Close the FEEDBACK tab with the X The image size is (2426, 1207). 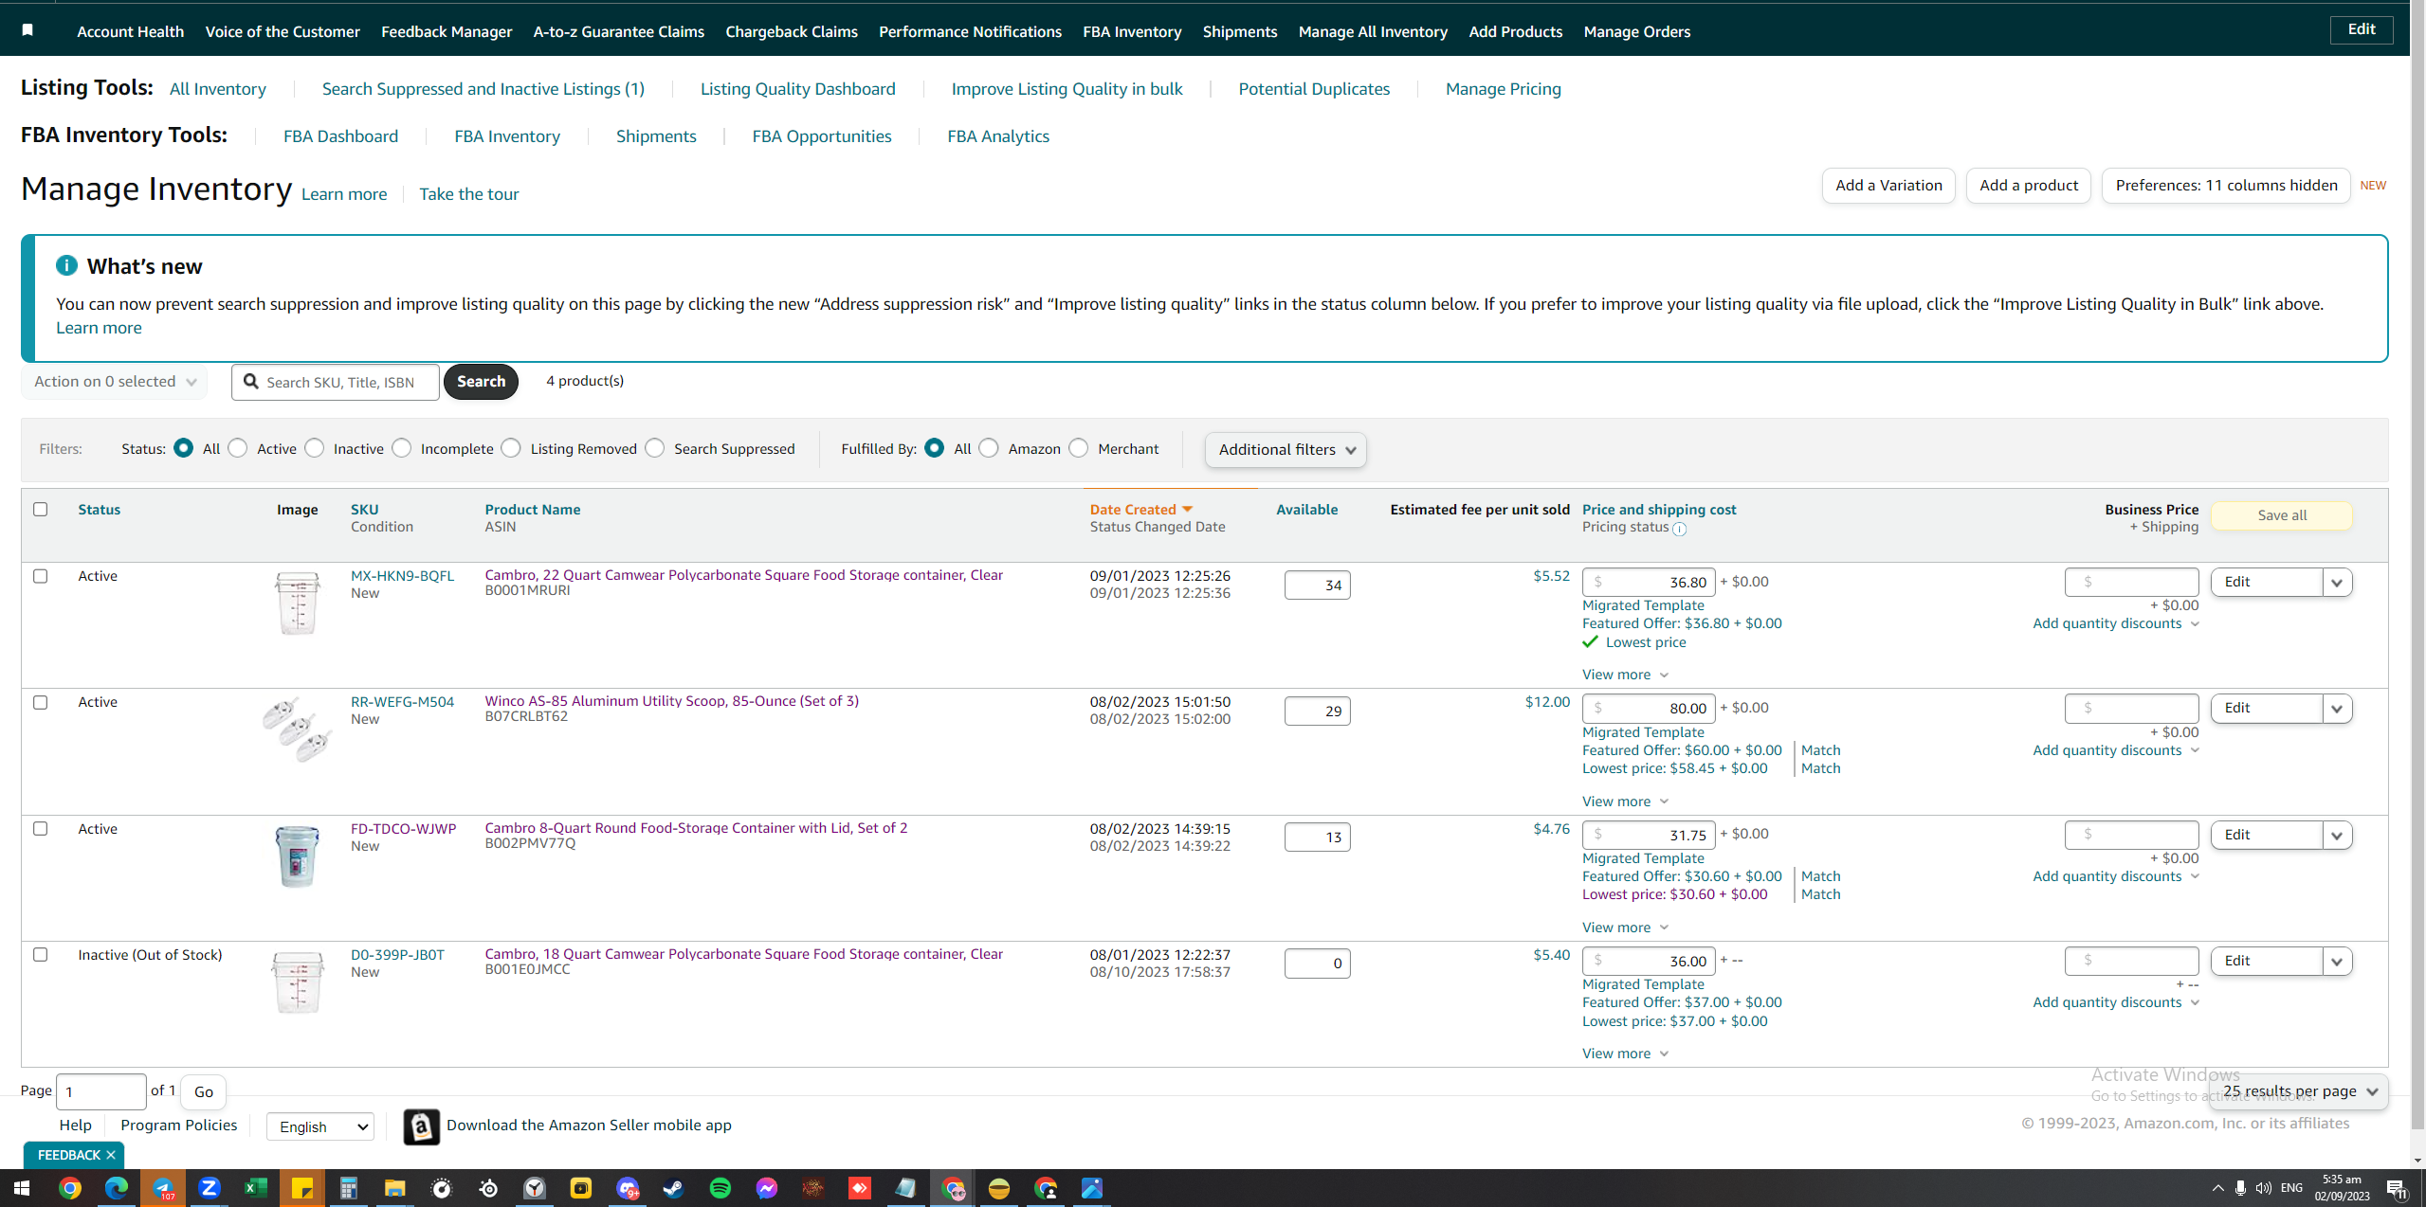[x=111, y=1155]
